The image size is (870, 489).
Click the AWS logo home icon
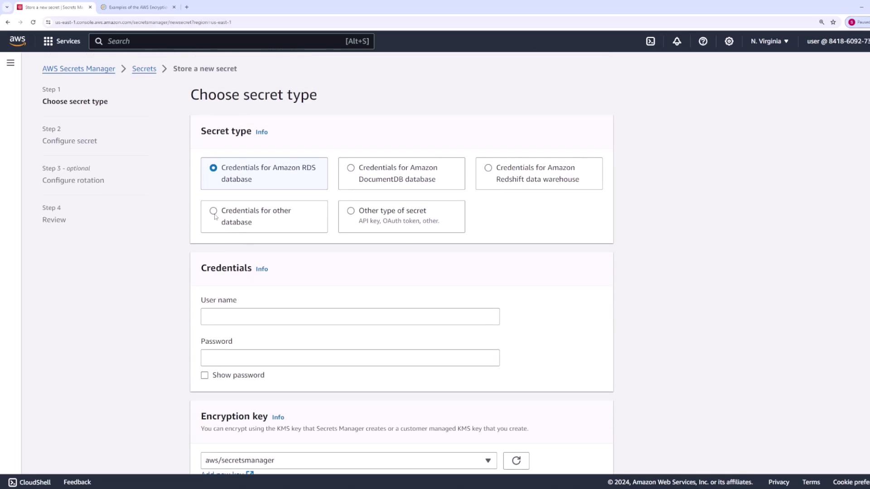[x=18, y=41]
